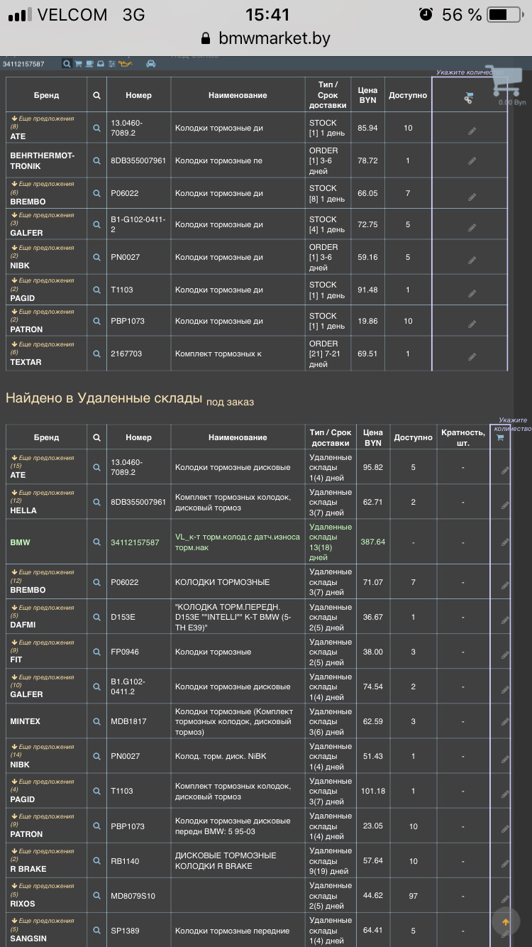Click 'Бренд' header in second table
Screen dimensions: 532x947
[x=46, y=438]
